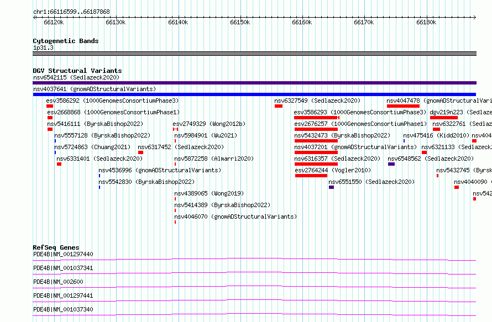Open nsv6316357 (Sedlazeck2020) variant
This screenshot has width=492, height=322.
337,159
